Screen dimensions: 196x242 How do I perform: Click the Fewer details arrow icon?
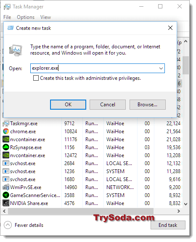click(8, 225)
